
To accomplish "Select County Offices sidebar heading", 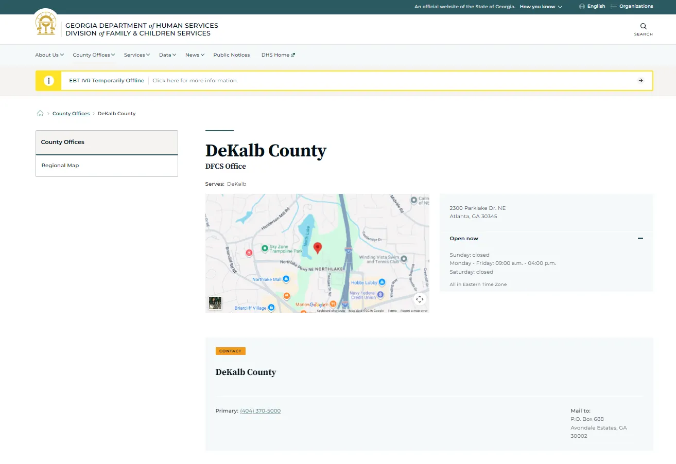I will coord(107,142).
